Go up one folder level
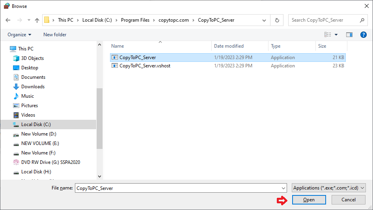This screenshot has width=373, height=210. point(37,20)
